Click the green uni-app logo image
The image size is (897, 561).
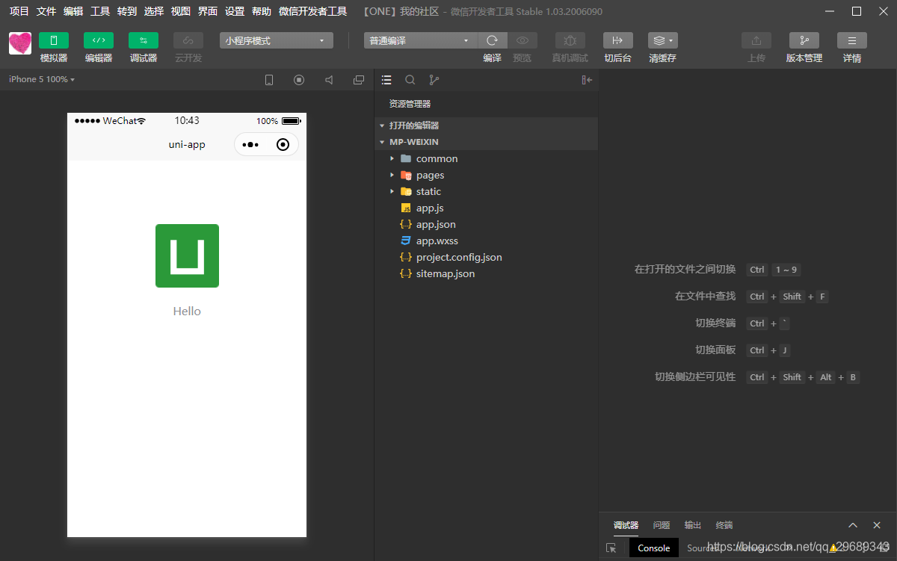point(187,255)
